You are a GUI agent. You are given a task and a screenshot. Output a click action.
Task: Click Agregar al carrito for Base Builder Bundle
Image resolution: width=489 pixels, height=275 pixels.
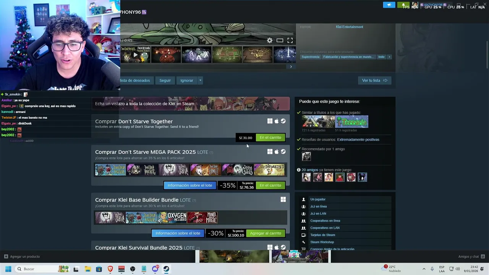[266, 233]
